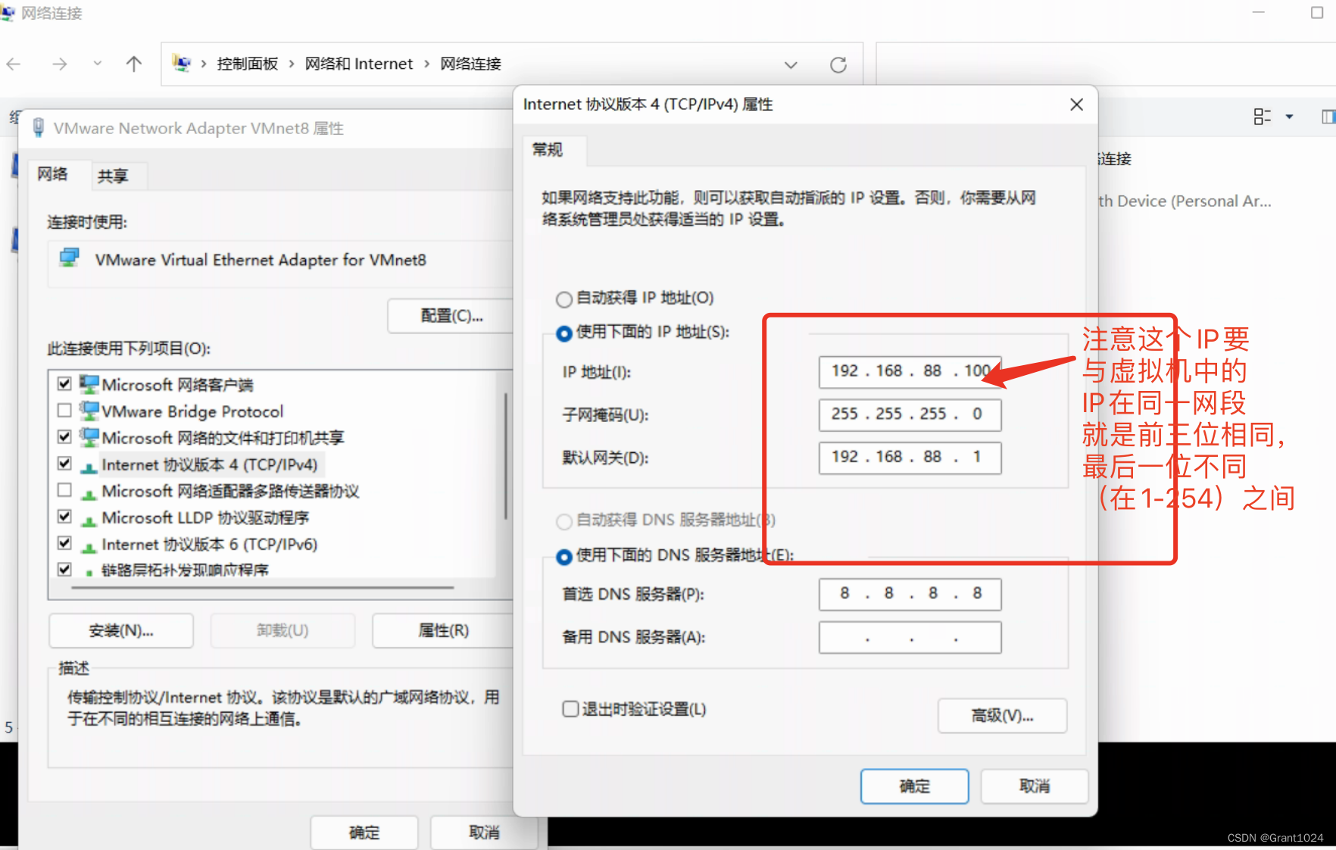
Task: Click the file and printer sharing item icon
Action: click(89, 437)
